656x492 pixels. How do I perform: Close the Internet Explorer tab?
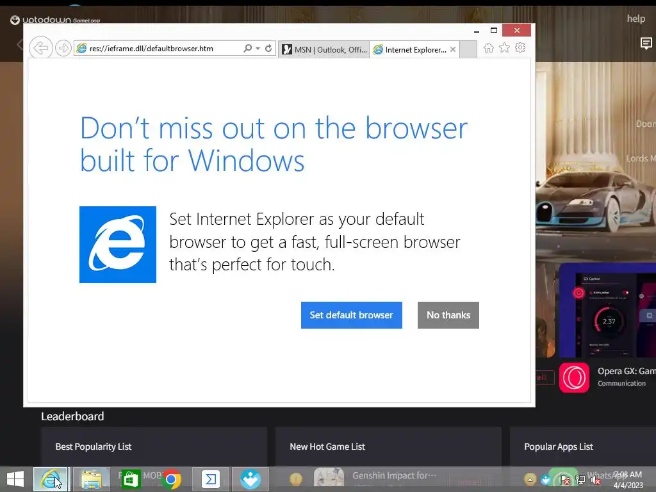(x=453, y=49)
